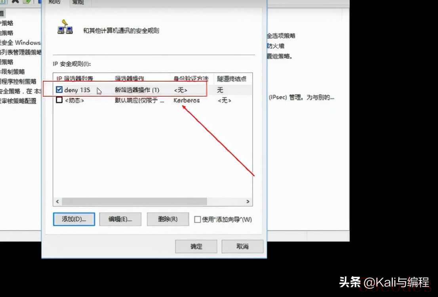
Task: Select 审核策略配置 tree item in background window
Action: click(x=18, y=101)
